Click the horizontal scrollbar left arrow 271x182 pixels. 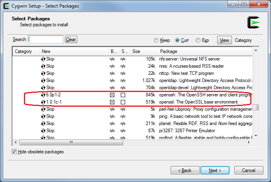coord(16,142)
